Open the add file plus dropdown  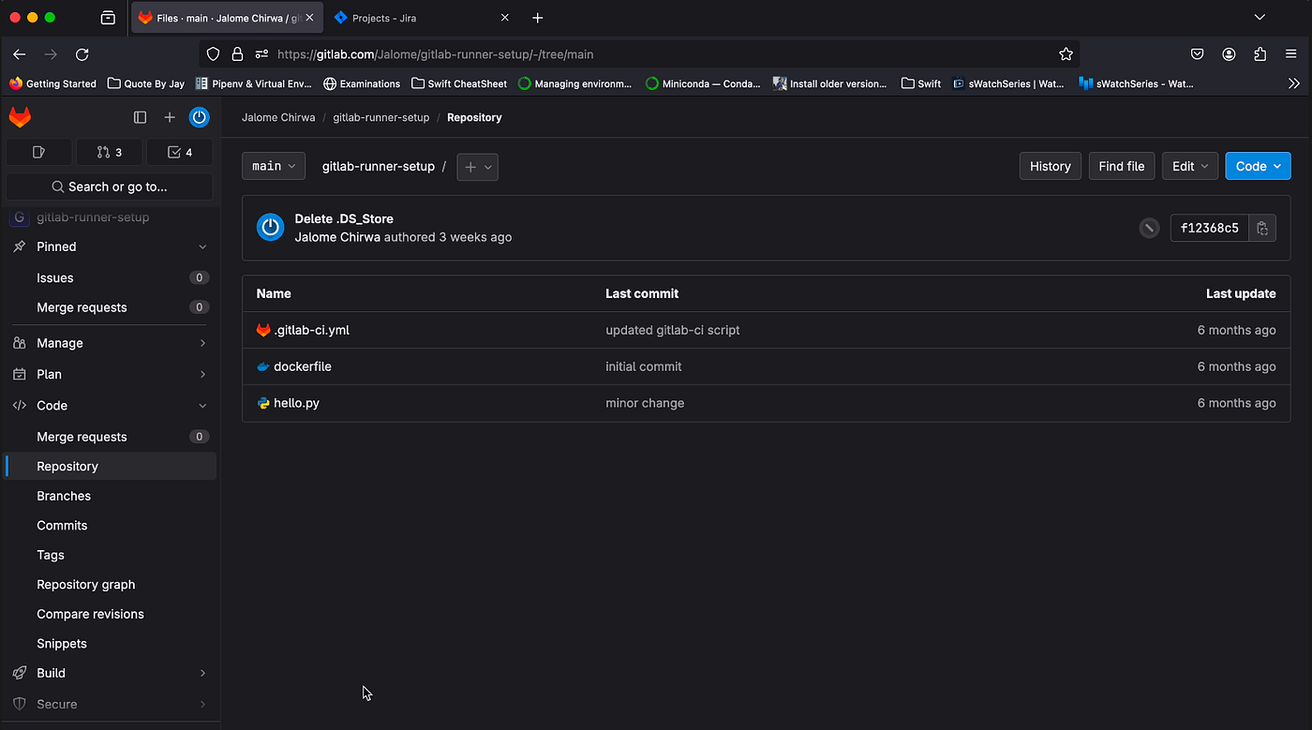478,167
